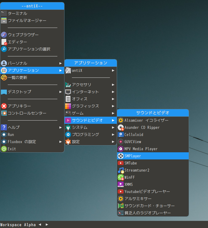This screenshot has height=228, width=208.
Task: Click the MPV Media Player icon
Action: [121, 149]
